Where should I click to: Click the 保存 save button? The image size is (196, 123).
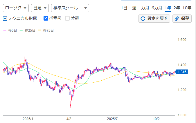pyautogui.click(x=182, y=19)
